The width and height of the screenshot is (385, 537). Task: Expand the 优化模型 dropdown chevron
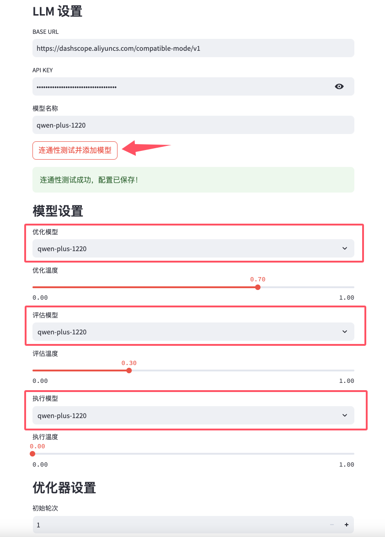click(345, 248)
